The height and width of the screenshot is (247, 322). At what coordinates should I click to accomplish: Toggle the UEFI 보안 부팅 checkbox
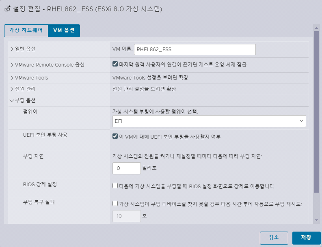[115, 136]
